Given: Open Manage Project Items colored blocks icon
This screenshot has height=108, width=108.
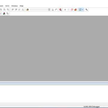Looking at the screenshot, I should (x=4, y=13).
